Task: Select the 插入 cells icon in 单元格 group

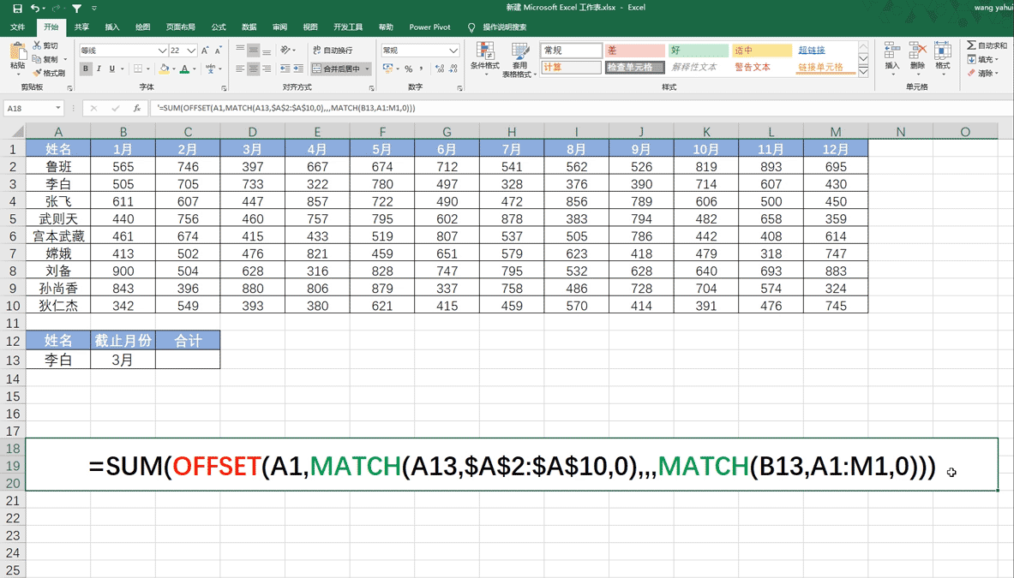Action: point(890,53)
